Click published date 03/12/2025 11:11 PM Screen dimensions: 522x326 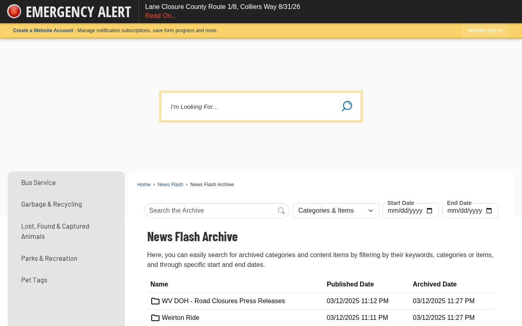click(357, 318)
